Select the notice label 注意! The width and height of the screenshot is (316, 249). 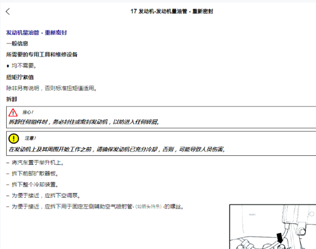[30, 138]
